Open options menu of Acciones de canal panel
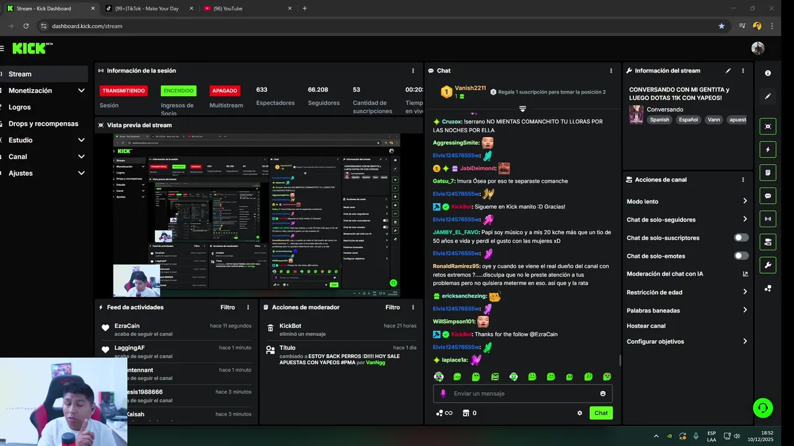This screenshot has height=446, width=794. click(x=743, y=180)
